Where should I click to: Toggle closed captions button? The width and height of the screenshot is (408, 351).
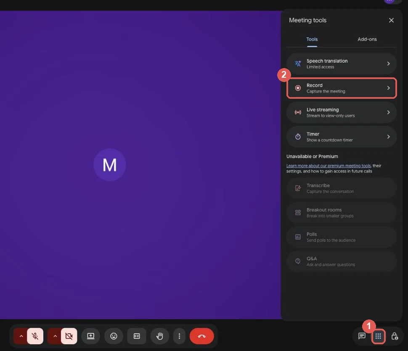point(137,336)
